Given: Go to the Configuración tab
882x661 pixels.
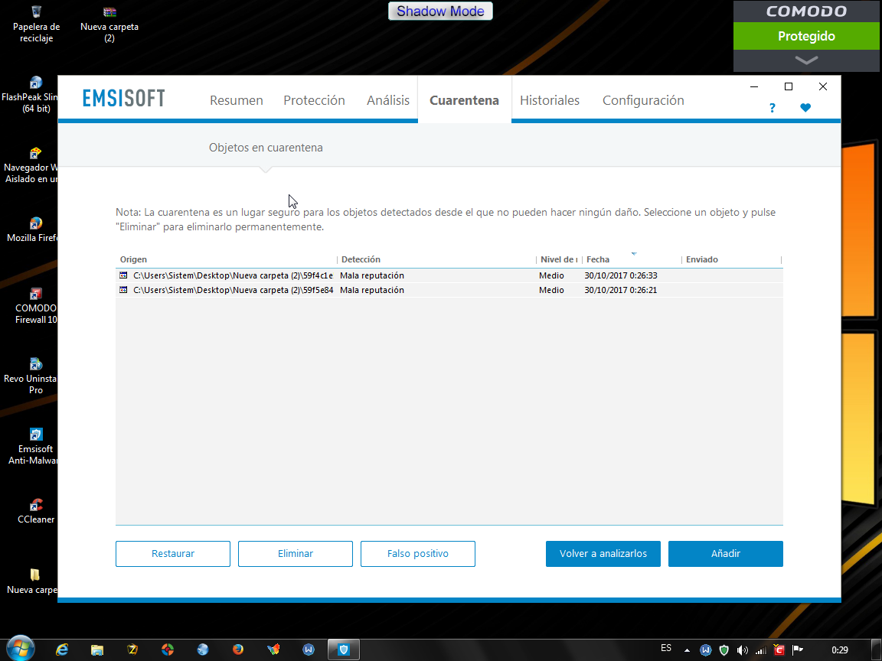Looking at the screenshot, I should pos(643,100).
